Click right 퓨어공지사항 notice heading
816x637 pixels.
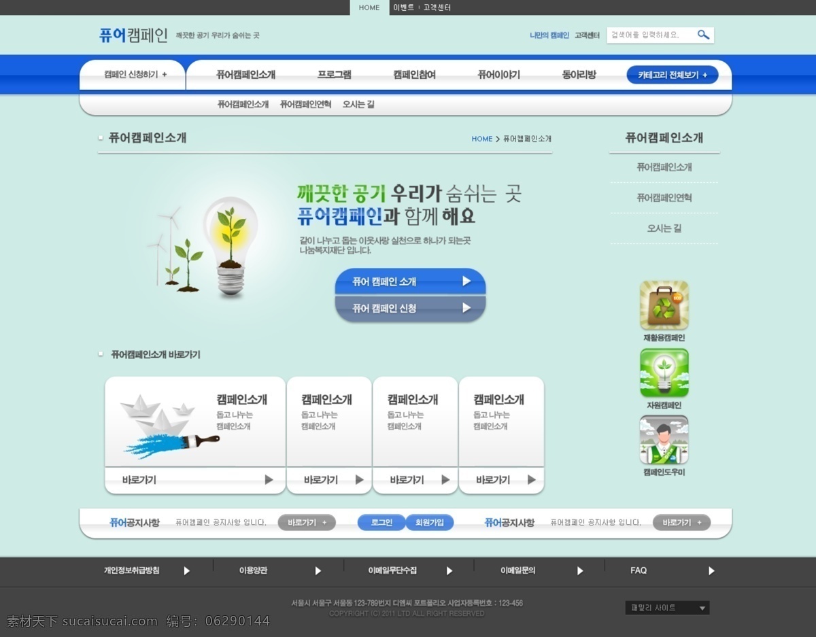click(x=509, y=523)
